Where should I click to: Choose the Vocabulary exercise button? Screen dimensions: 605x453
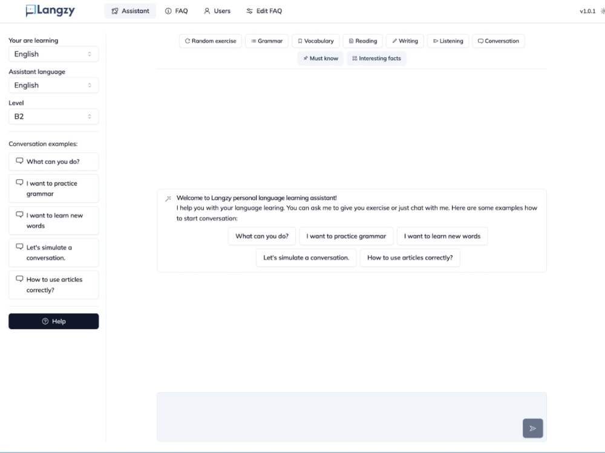click(316, 41)
